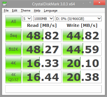Open the Edit menu

coord(15,10)
